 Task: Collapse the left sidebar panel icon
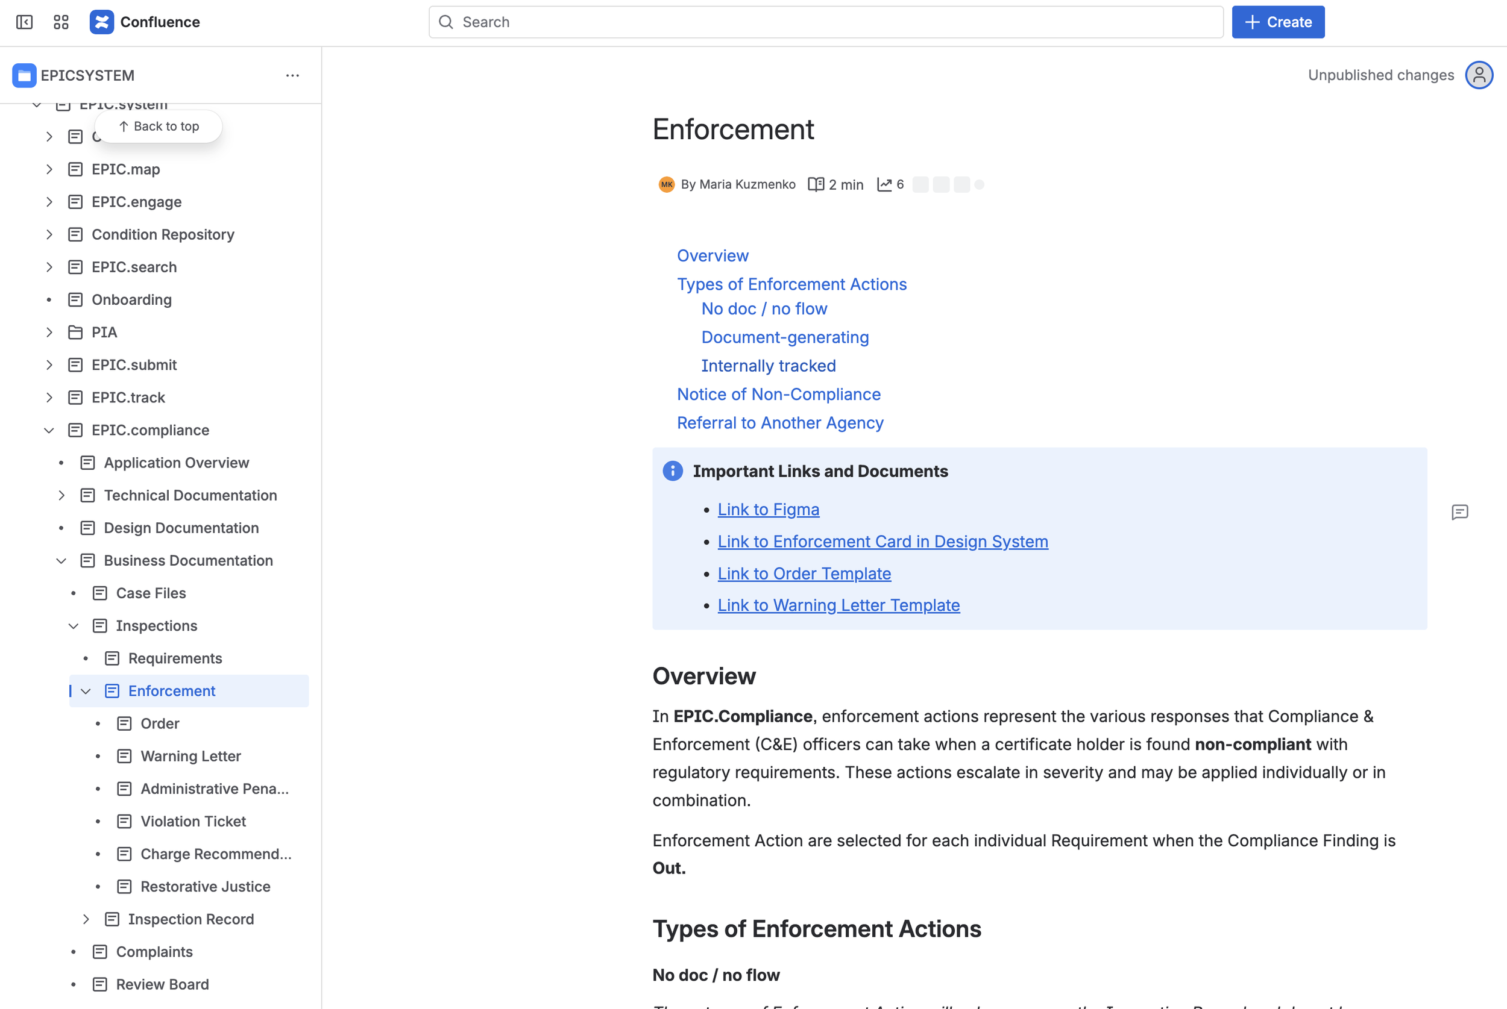tap(25, 22)
